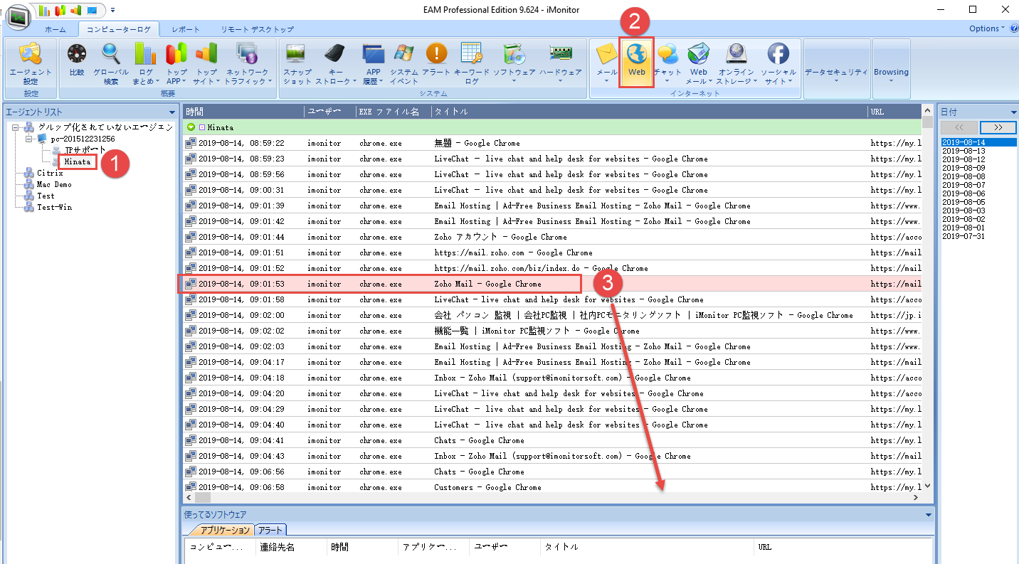This screenshot has width=1019, height=564.
Task: Switch to リモート デスクトップ ribbon tab
Action: [257, 29]
